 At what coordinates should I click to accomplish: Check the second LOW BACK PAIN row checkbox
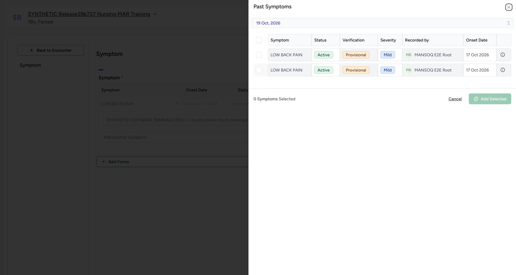click(259, 70)
